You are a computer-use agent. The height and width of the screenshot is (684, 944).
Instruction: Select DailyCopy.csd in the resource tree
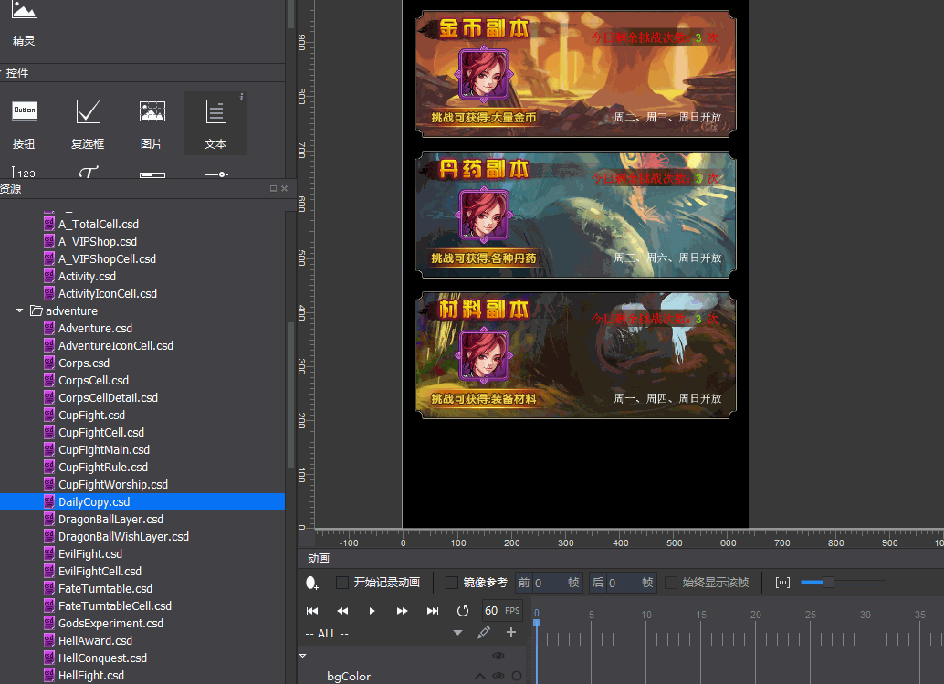[x=94, y=502]
